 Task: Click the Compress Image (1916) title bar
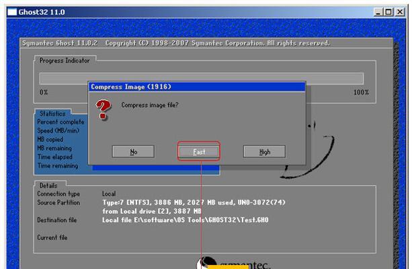pyautogui.click(x=197, y=87)
